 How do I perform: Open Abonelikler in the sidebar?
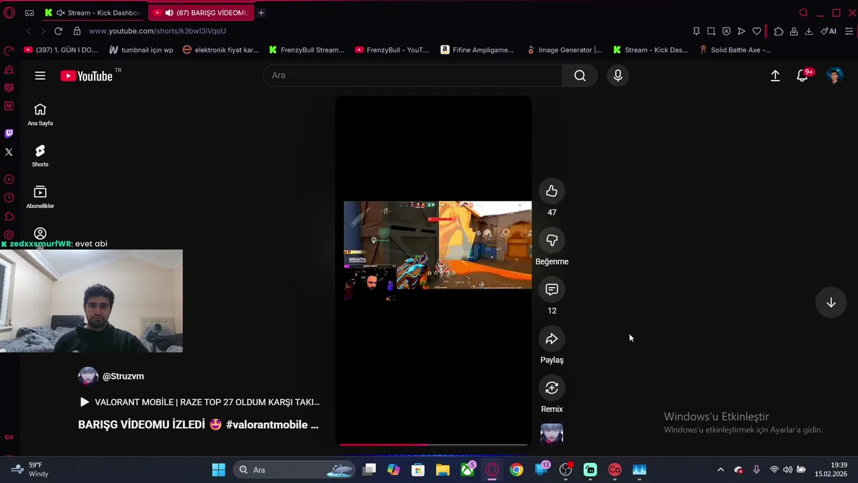pyautogui.click(x=40, y=197)
